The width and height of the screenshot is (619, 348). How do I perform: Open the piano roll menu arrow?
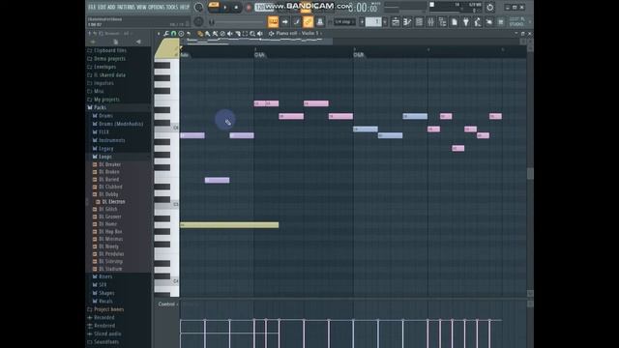click(x=159, y=34)
